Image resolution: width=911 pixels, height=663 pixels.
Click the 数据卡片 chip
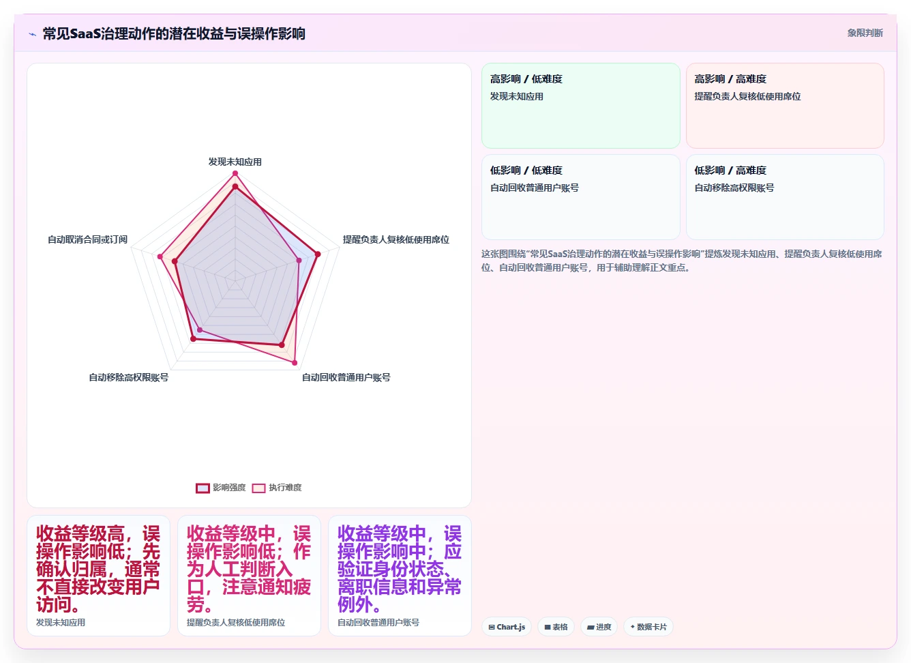point(648,627)
